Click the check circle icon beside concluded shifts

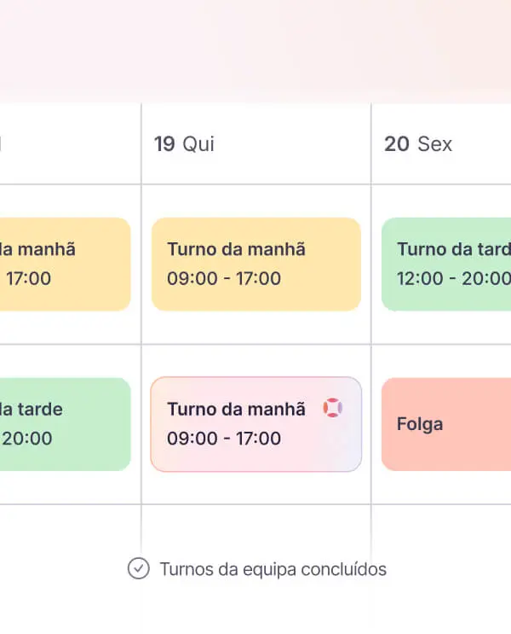click(138, 569)
